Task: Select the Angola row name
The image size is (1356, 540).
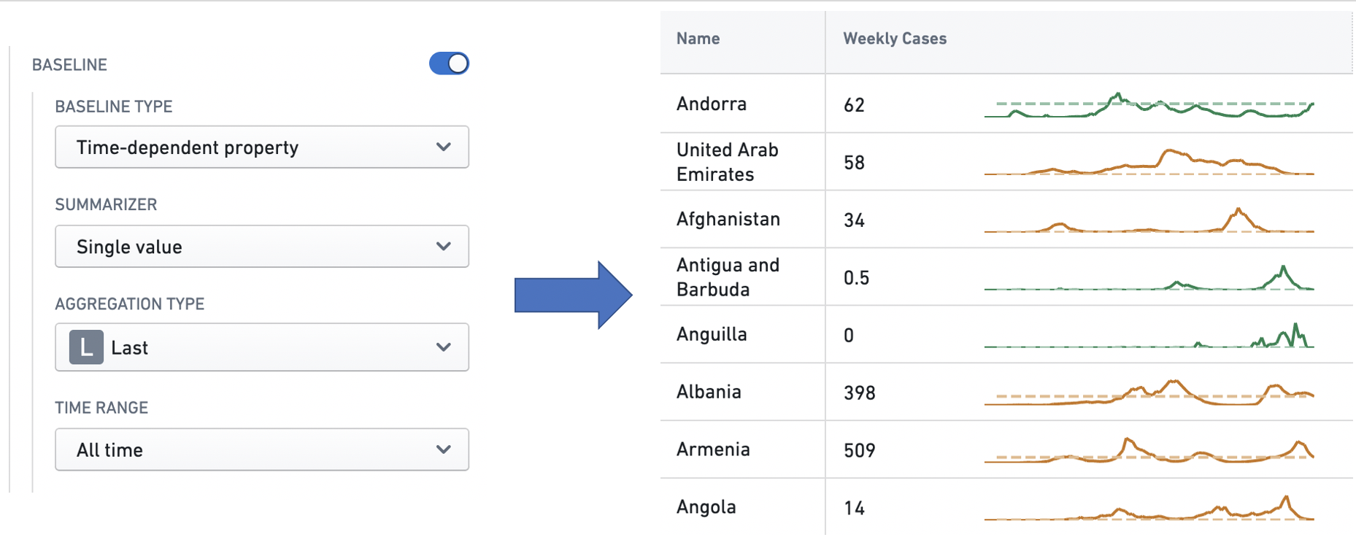Action: (x=706, y=507)
